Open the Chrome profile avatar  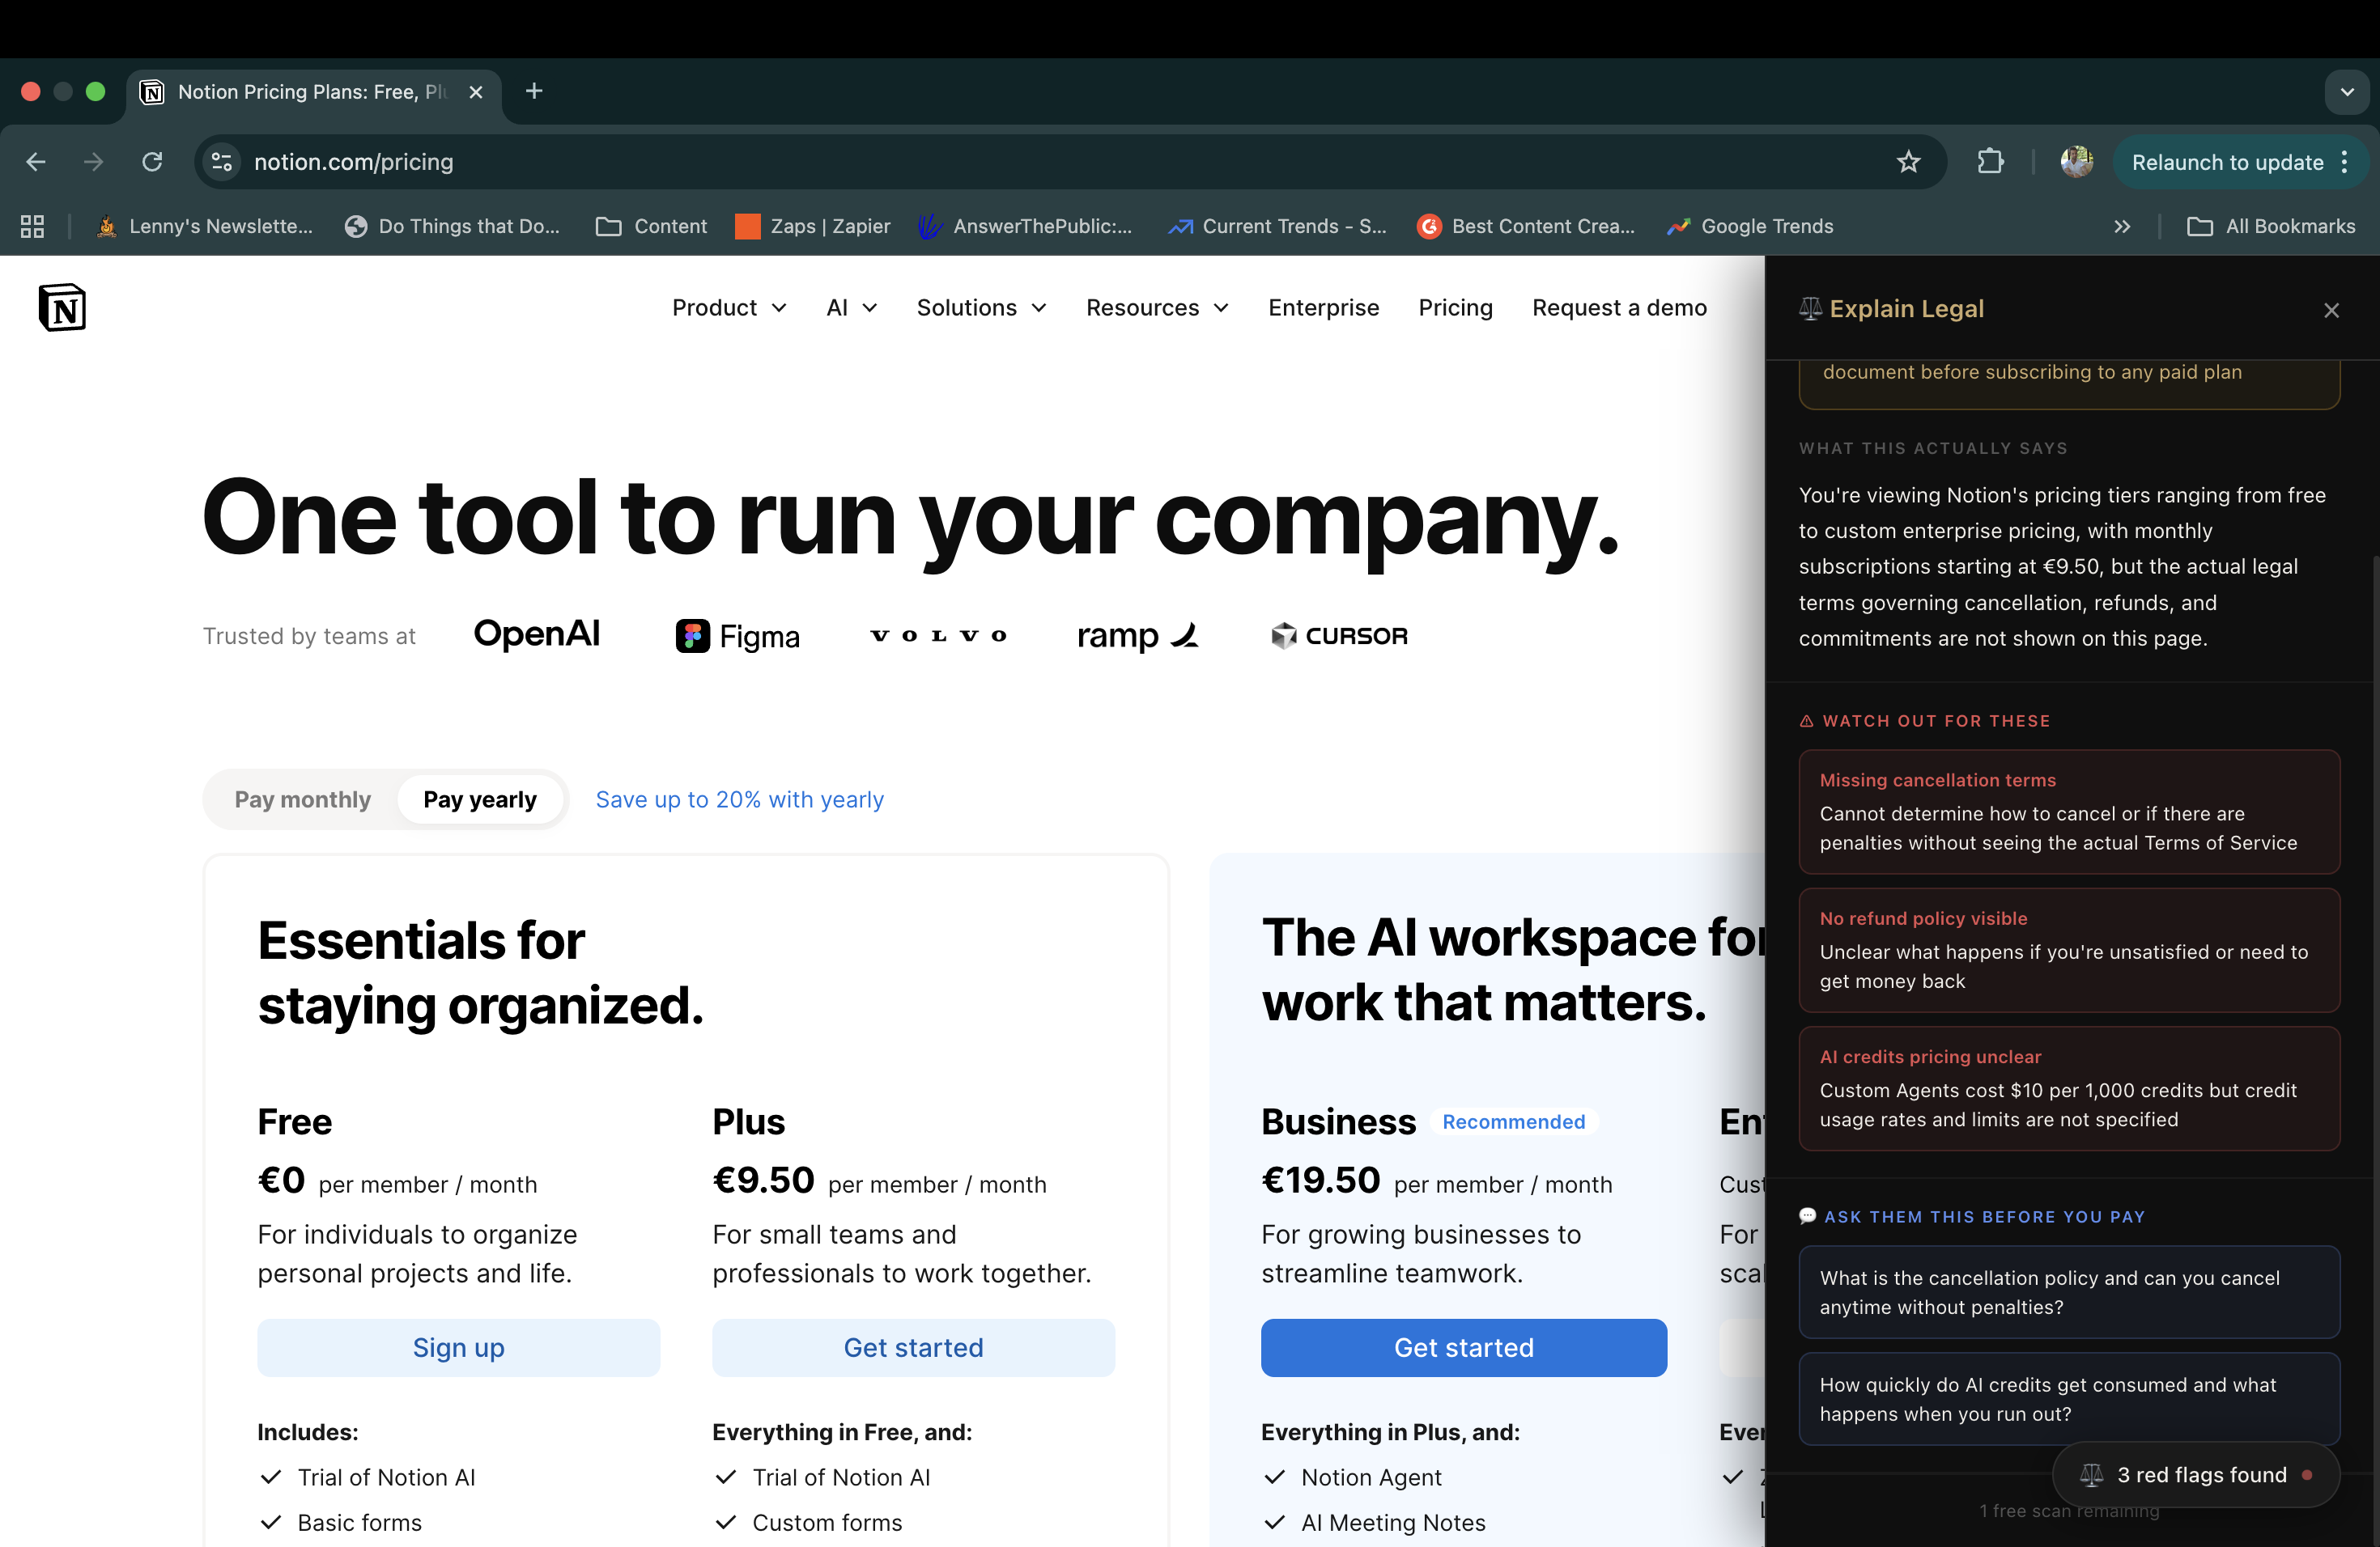[x=2077, y=162]
